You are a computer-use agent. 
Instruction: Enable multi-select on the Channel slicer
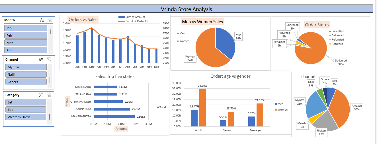(x=42, y=60)
